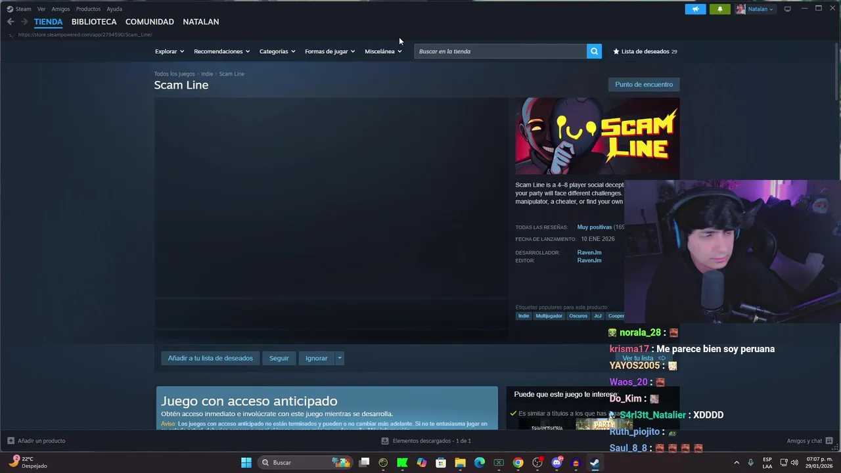Open the volume tray icon

coord(794,462)
